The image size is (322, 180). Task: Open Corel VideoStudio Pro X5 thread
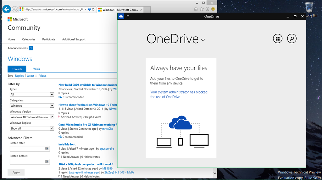88,125
